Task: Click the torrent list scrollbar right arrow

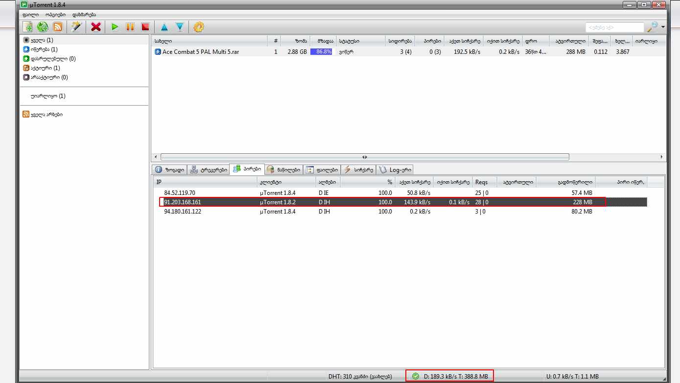Action: click(x=662, y=157)
